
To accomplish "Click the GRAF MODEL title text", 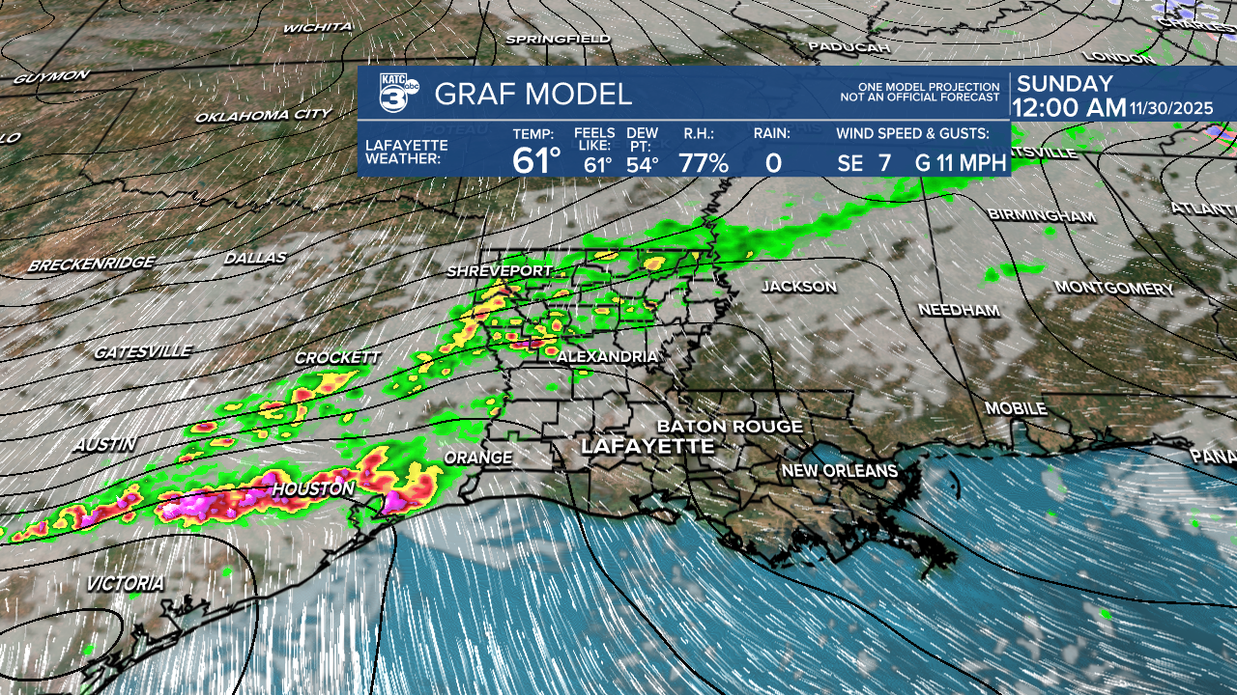I will coord(532,95).
